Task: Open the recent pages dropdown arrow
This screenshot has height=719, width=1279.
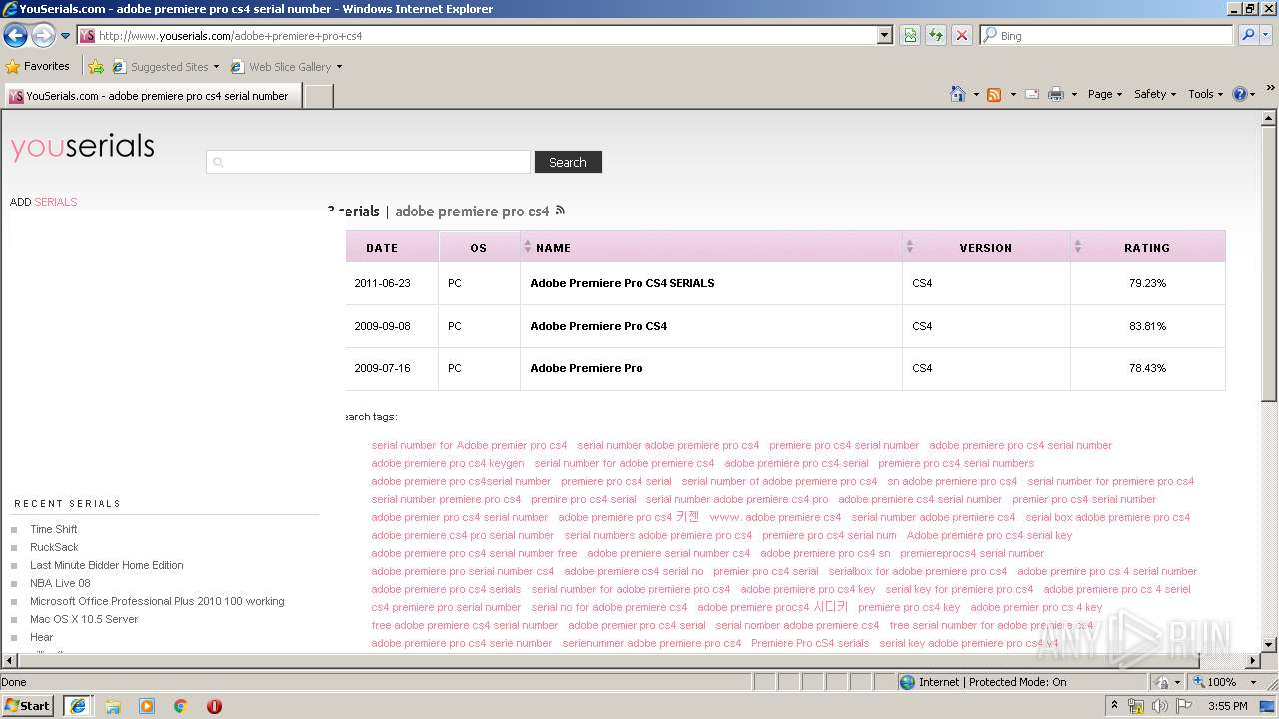Action: click(x=66, y=36)
